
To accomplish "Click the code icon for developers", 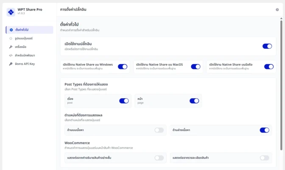I will coord(11,55).
